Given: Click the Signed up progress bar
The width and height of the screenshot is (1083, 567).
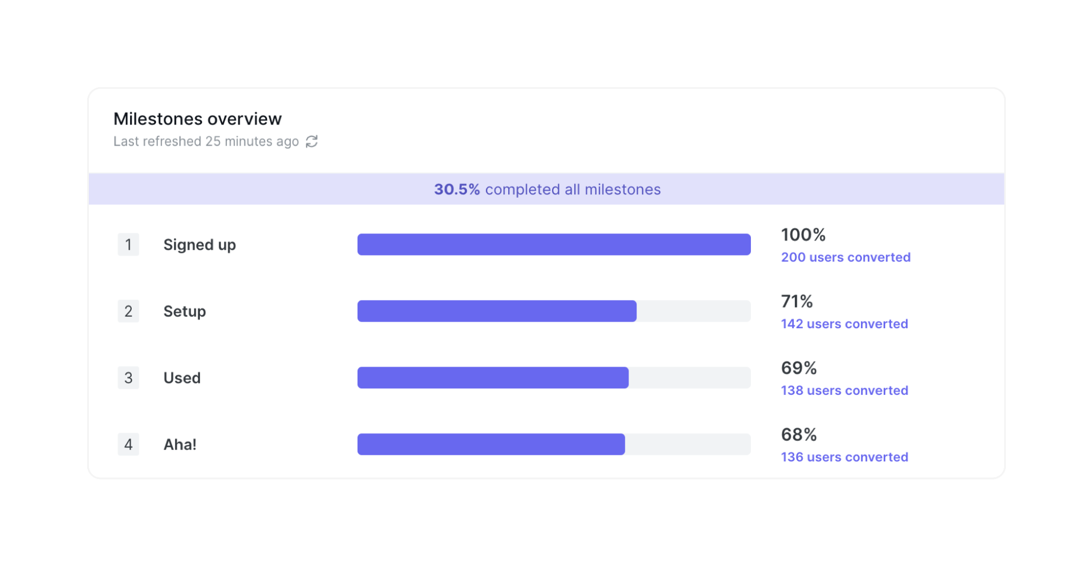Looking at the screenshot, I should click(553, 244).
